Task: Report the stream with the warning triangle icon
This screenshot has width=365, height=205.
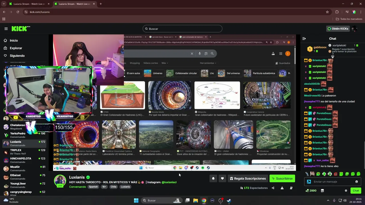Action: [282, 188]
